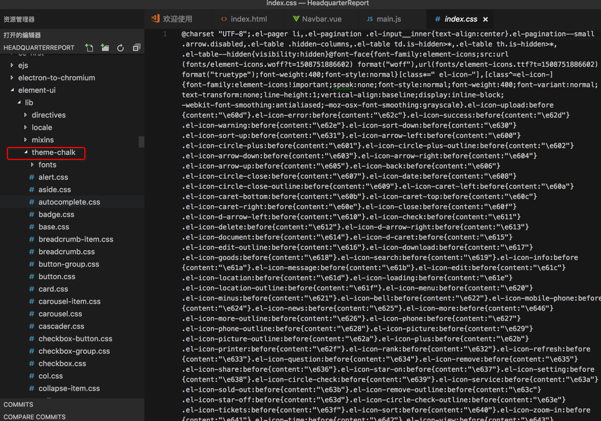
Task: Open checkbox.css file
Action: click(x=62, y=364)
